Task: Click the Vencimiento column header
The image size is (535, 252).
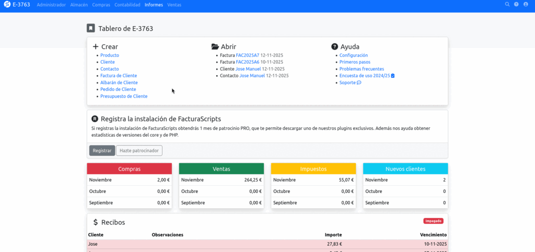Action: 433,235
